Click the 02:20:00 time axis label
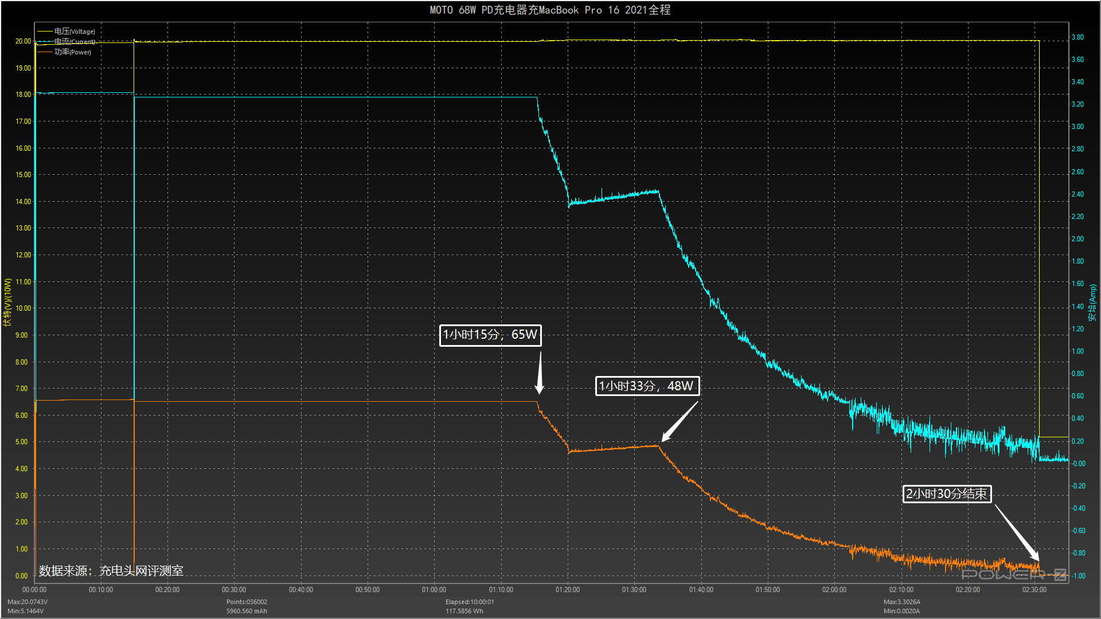The width and height of the screenshot is (1101, 619). [968, 590]
